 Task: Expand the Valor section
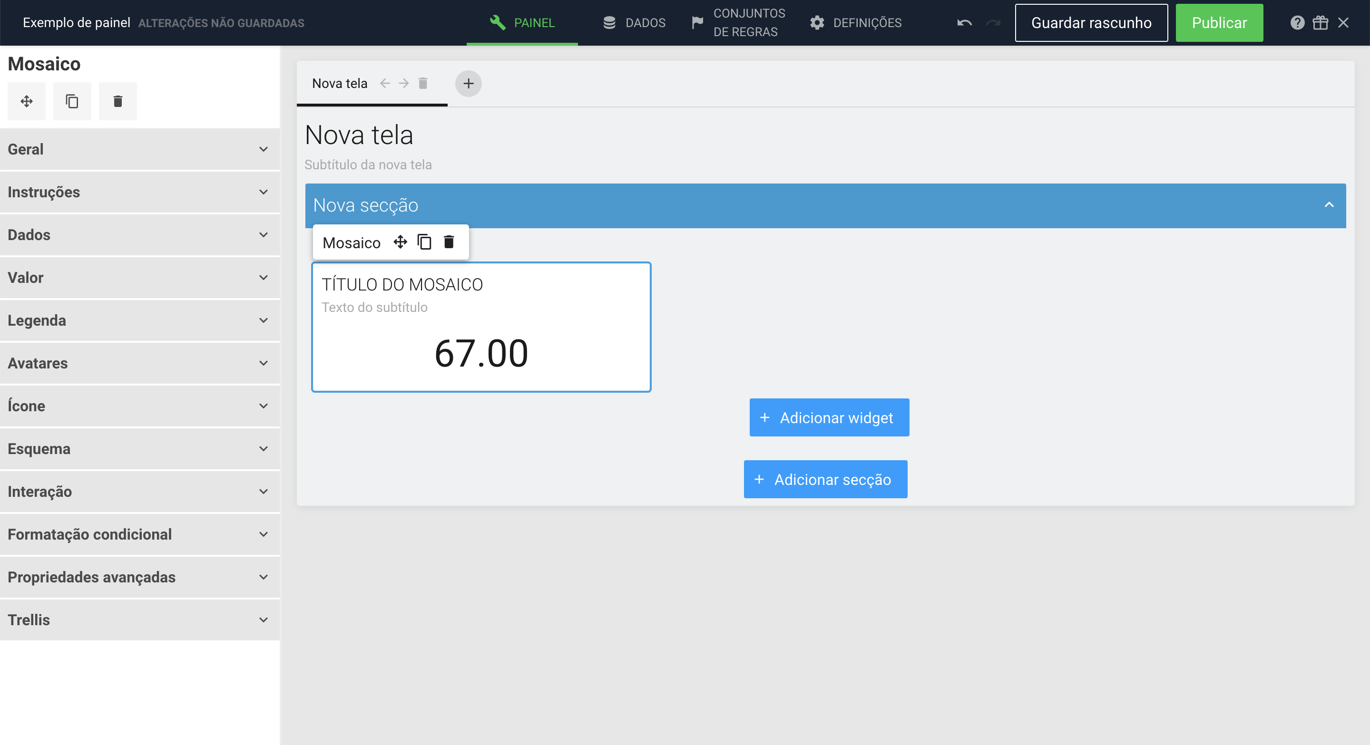tap(140, 277)
